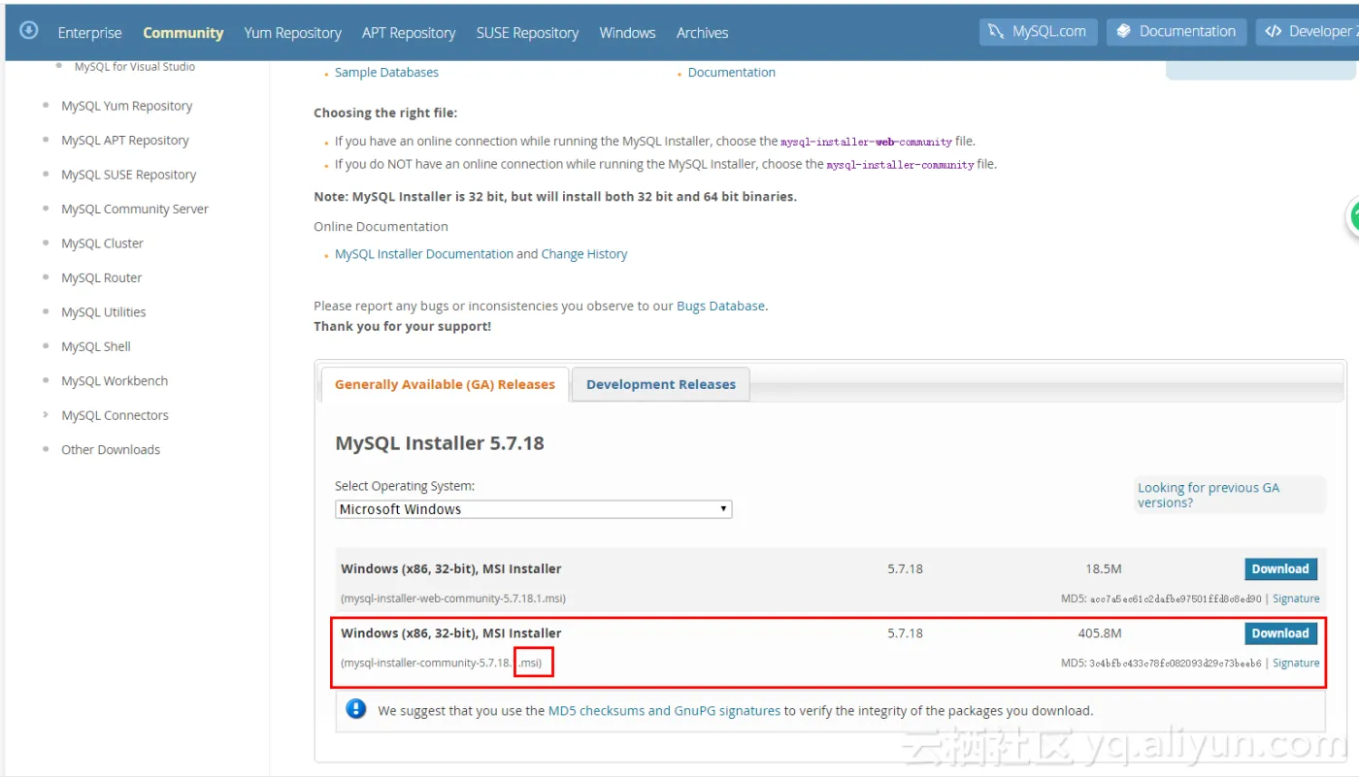The width and height of the screenshot is (1359, 777).
Task: Open MySQL SUSE Repository sidebar link
Action: click(x=129, y=175)
